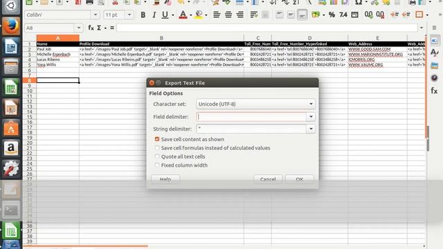Apply cell borders

click(x=419, y=15)
